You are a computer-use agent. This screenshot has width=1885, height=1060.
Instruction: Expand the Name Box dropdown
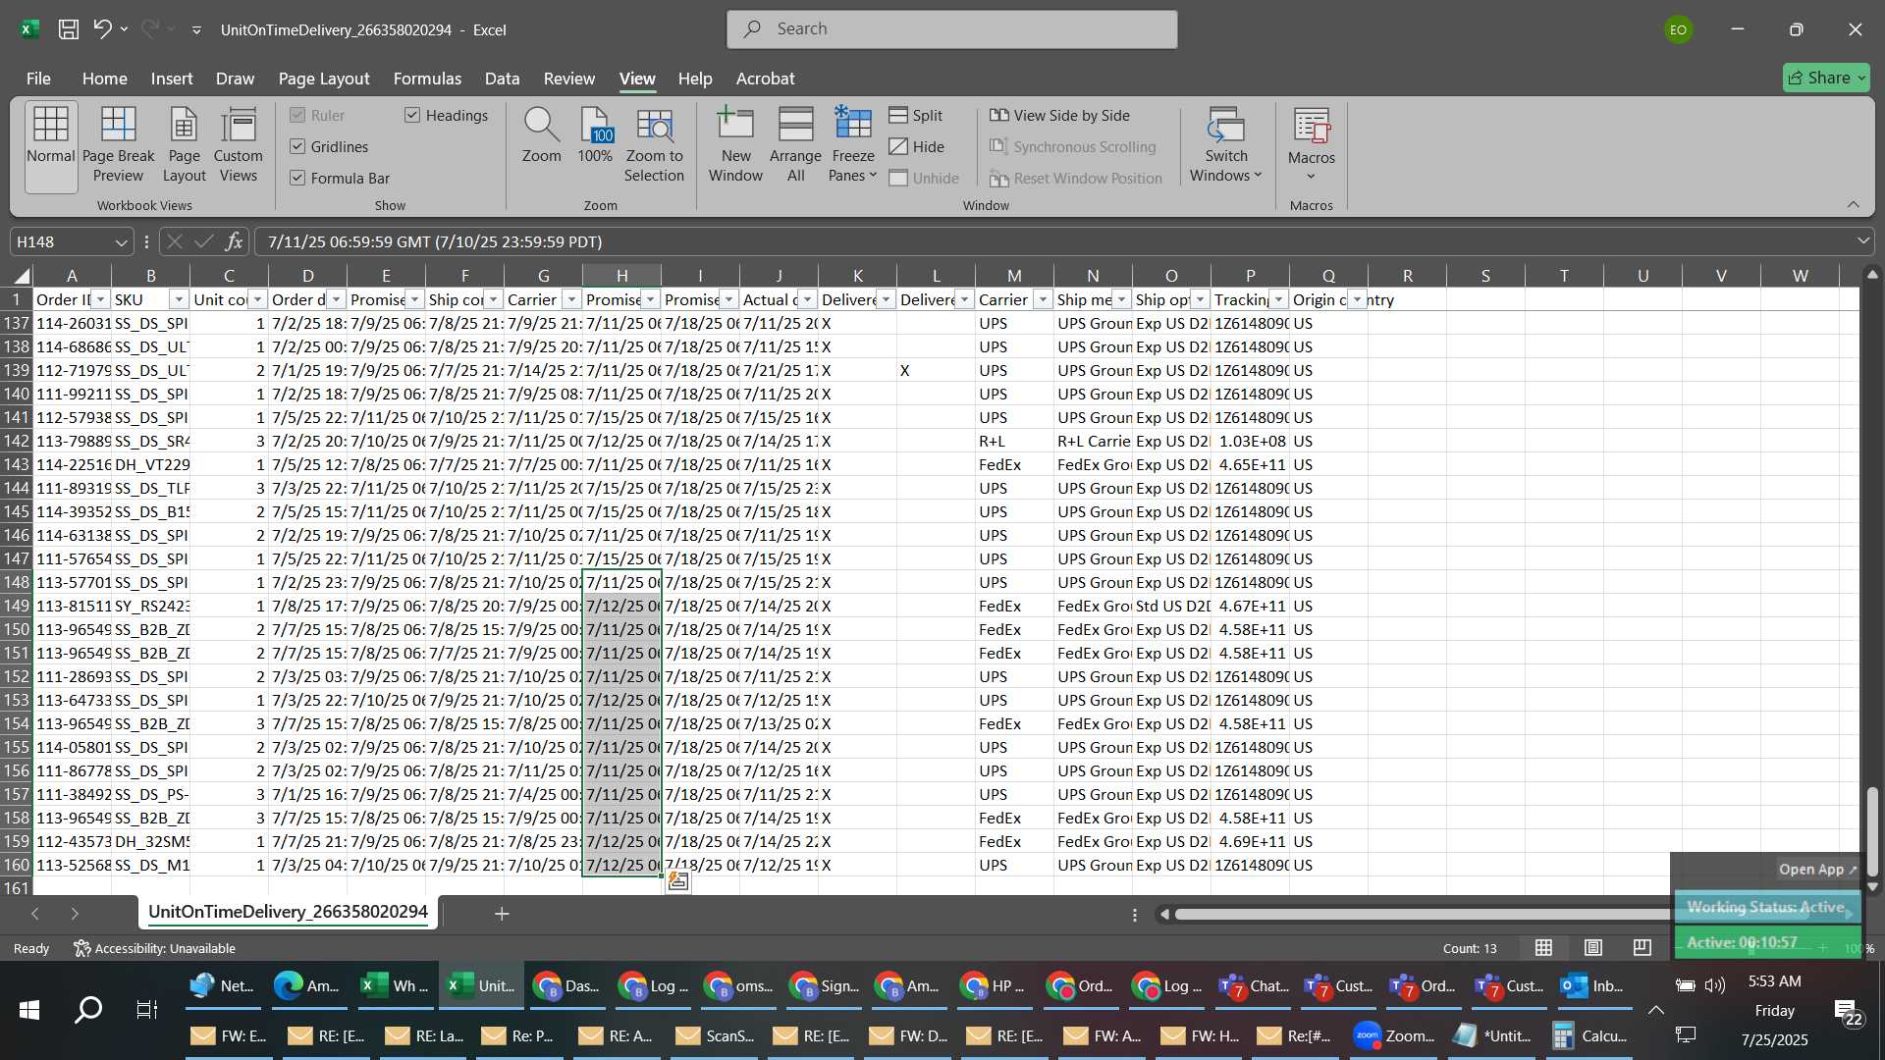click(x=121, y=241)
